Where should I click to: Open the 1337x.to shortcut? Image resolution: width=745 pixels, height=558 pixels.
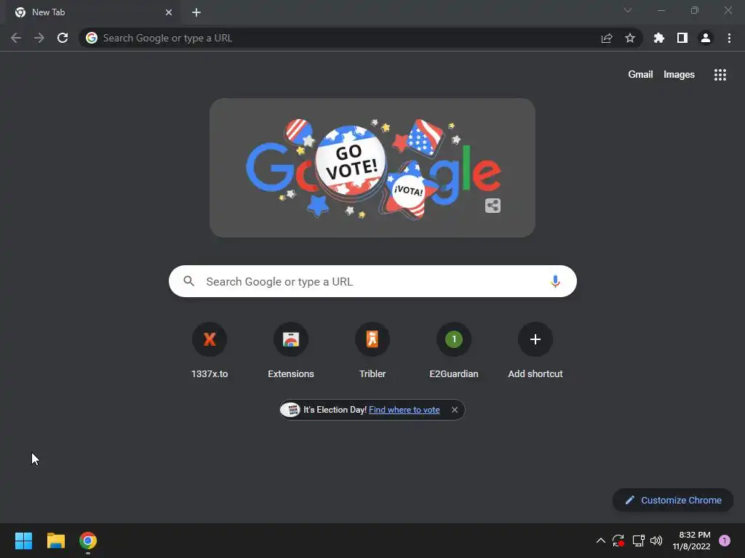tap(210, 351)
